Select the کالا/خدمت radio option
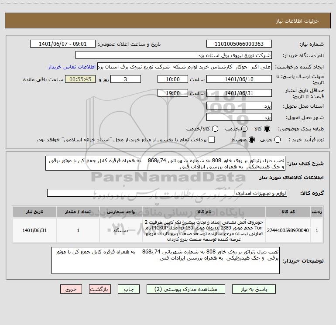 215,129
